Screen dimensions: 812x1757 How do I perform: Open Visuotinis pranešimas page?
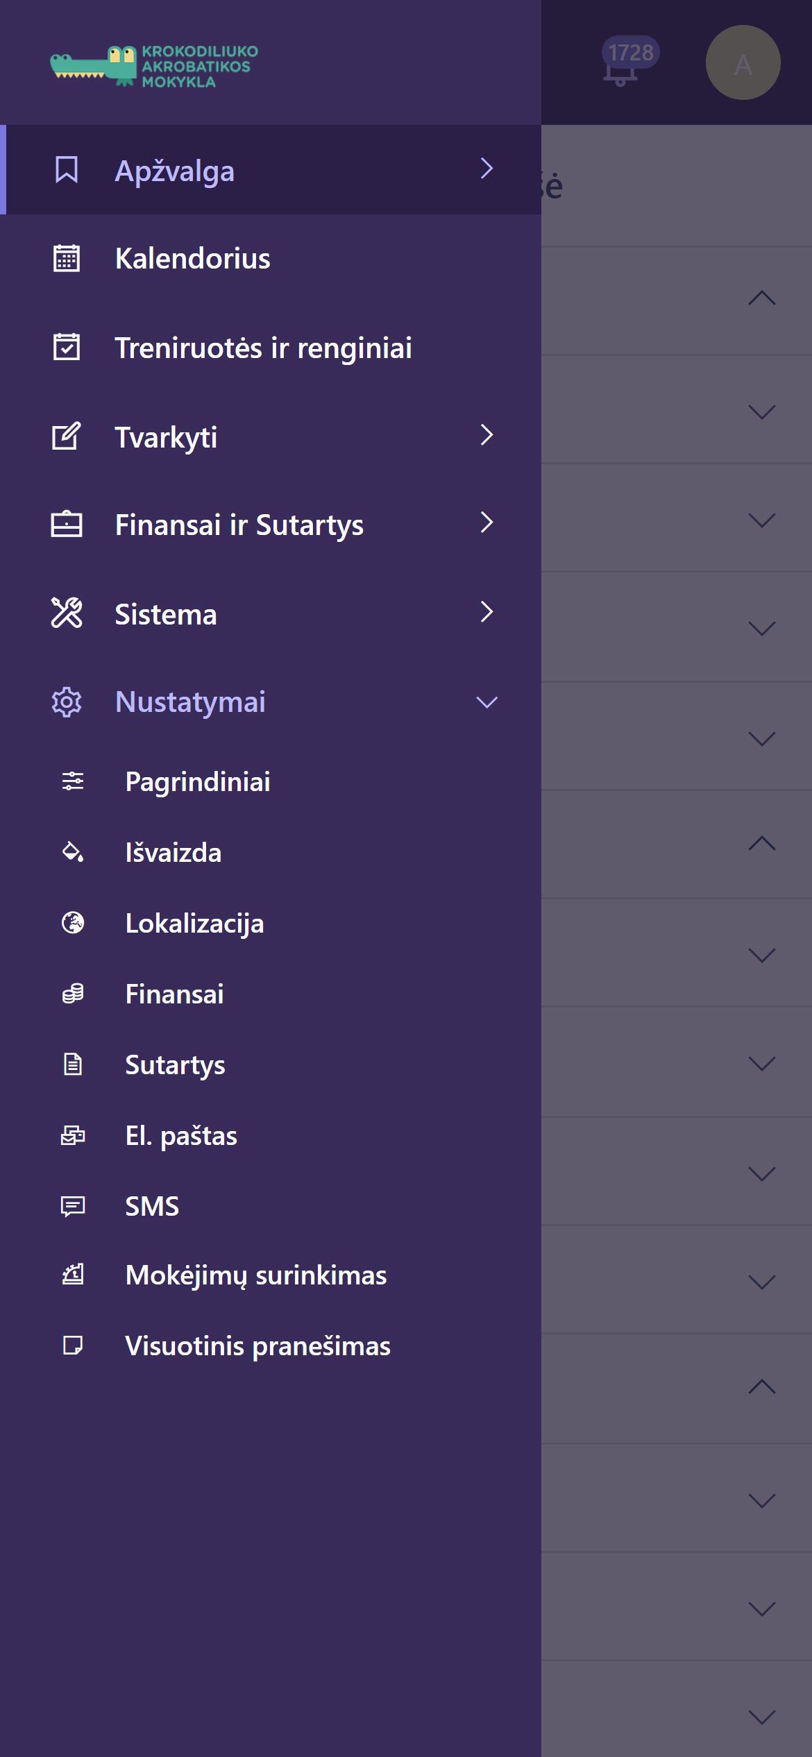pos(257,1346)
